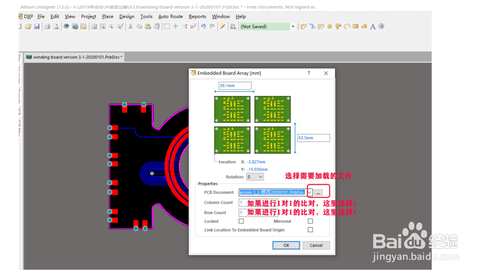This screenshot has width=485, height=273.
Task: Click the Fit Document zoom icon
Action: pyautogui.click(x=94, y=27)
